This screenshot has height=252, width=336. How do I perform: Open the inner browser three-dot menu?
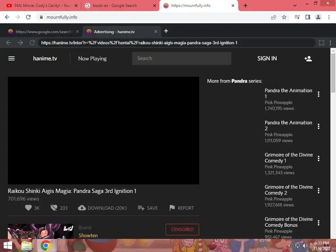(330, 43)
